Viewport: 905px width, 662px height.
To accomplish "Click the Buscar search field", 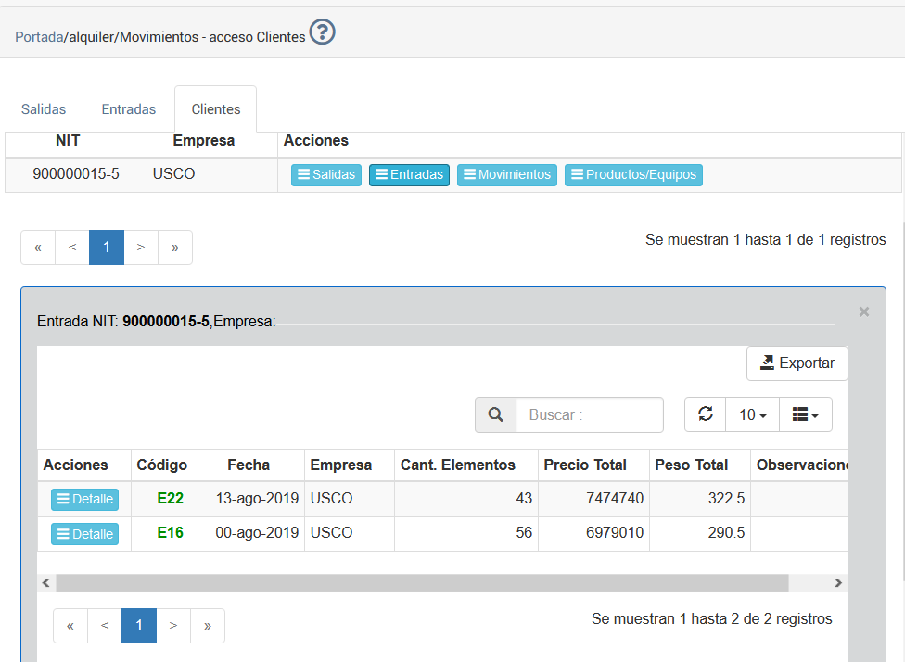I will 589,415.
